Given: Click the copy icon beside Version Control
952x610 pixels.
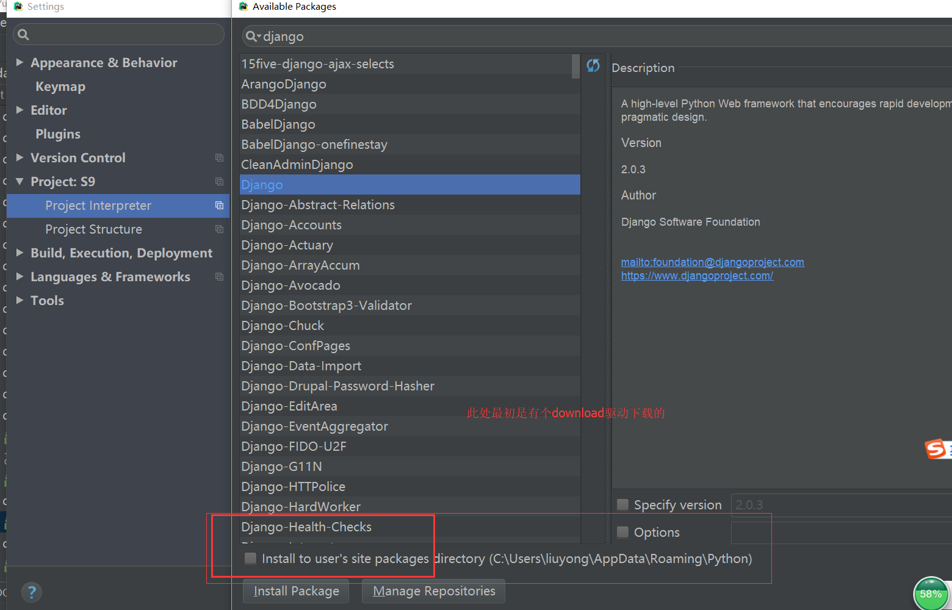Looking at the screenshot, I should [219, 158].
